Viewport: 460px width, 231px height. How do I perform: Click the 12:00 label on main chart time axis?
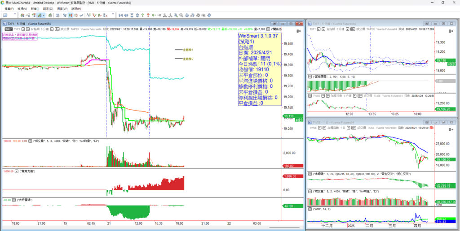(x=138, y=223)
